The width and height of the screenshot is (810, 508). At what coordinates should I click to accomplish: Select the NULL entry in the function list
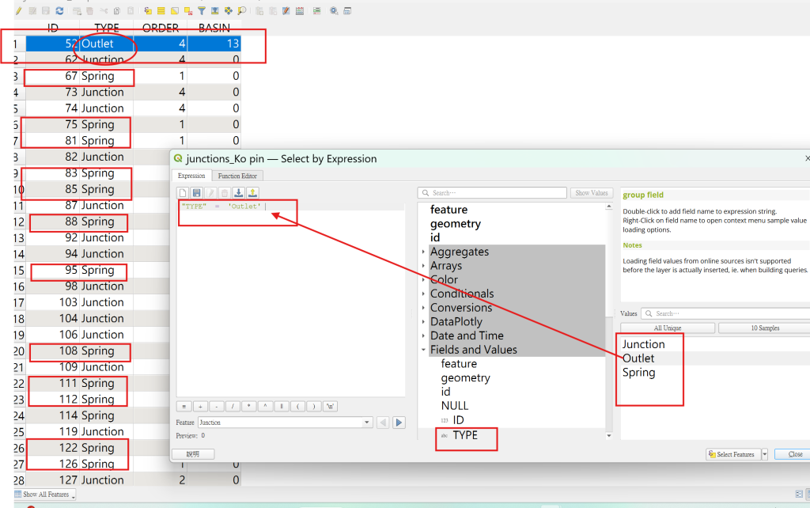click(x=455, y=406)
